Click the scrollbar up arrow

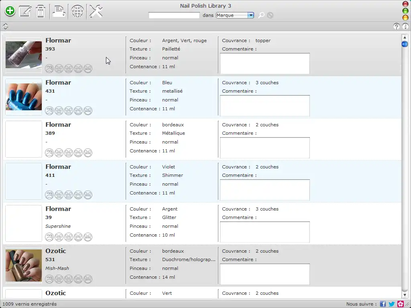405,37
